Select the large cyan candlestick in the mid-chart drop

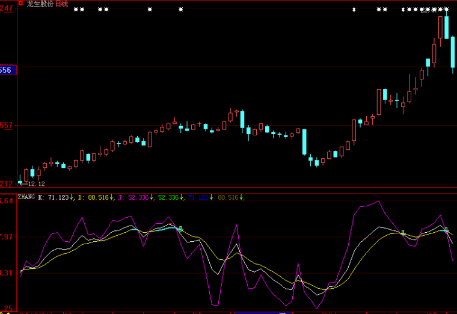click(304, 141)
